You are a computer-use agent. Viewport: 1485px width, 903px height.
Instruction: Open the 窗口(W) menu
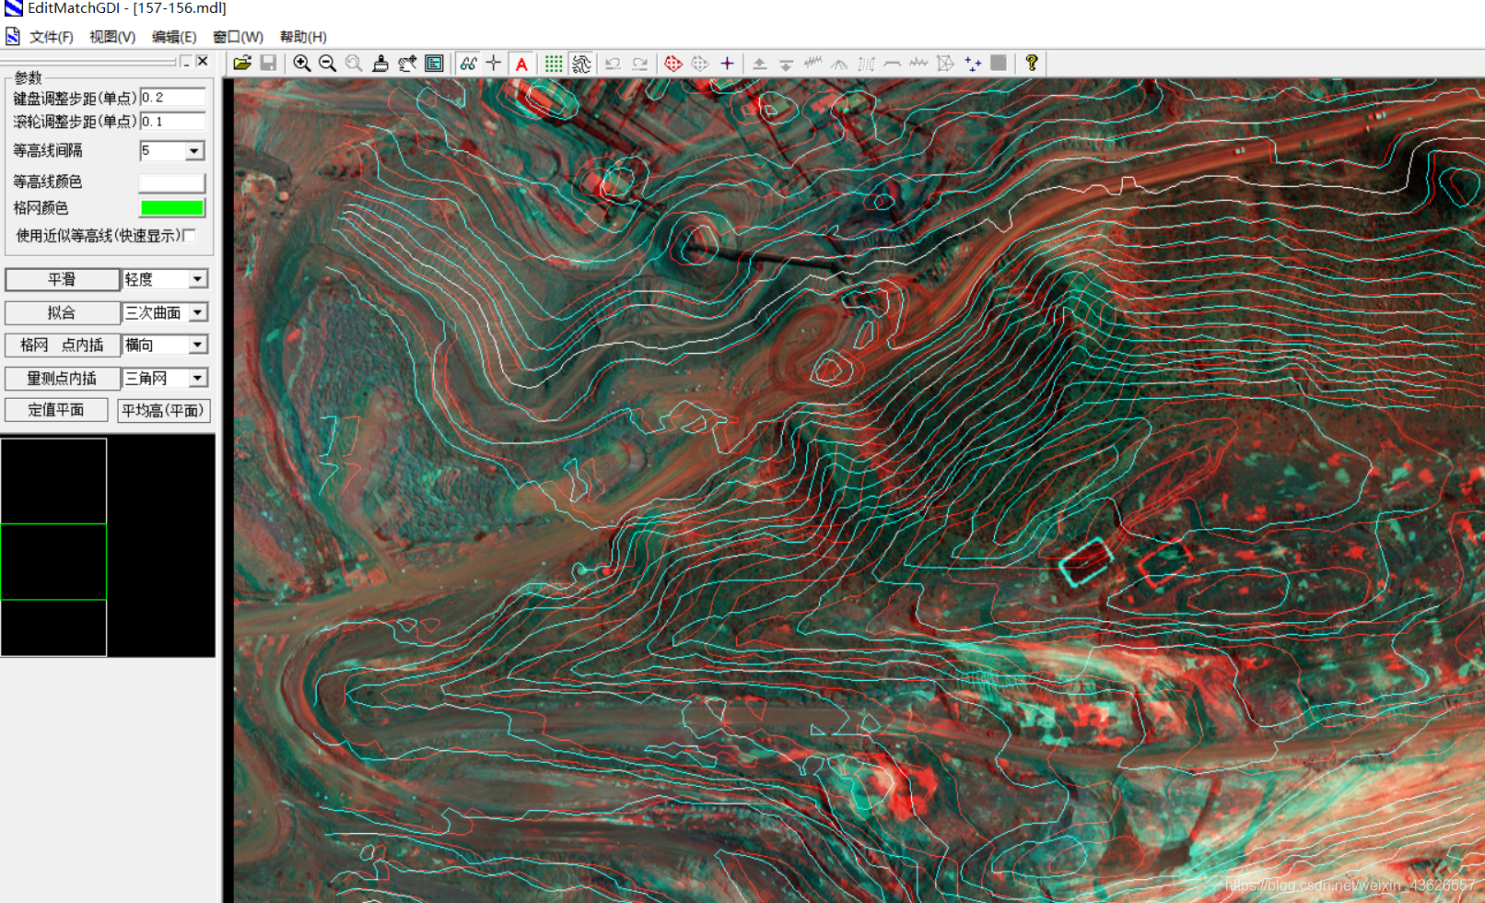pyautogui.click(x=238, y=37)
